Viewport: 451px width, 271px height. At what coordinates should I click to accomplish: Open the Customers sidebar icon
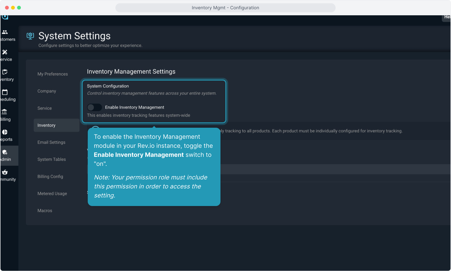[5, 32]
